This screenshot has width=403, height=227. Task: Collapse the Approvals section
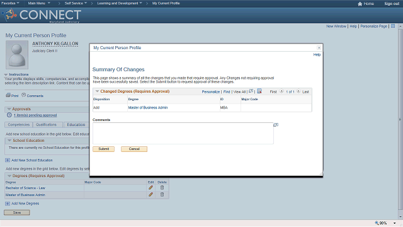[9, 109]
